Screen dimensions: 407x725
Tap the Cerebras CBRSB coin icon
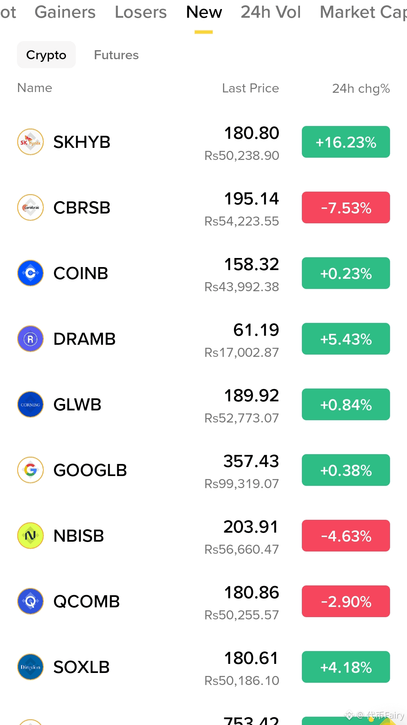coord(31,207)
